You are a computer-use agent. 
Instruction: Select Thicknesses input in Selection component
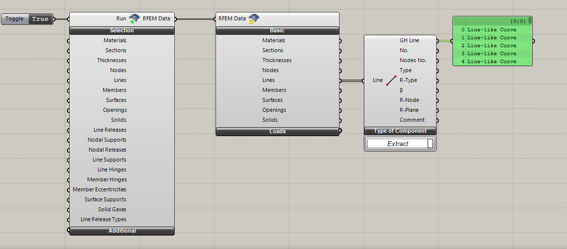112,60
